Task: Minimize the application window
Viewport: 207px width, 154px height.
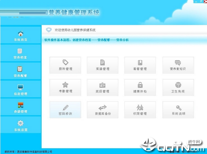Action: click(x=196, y=2)
